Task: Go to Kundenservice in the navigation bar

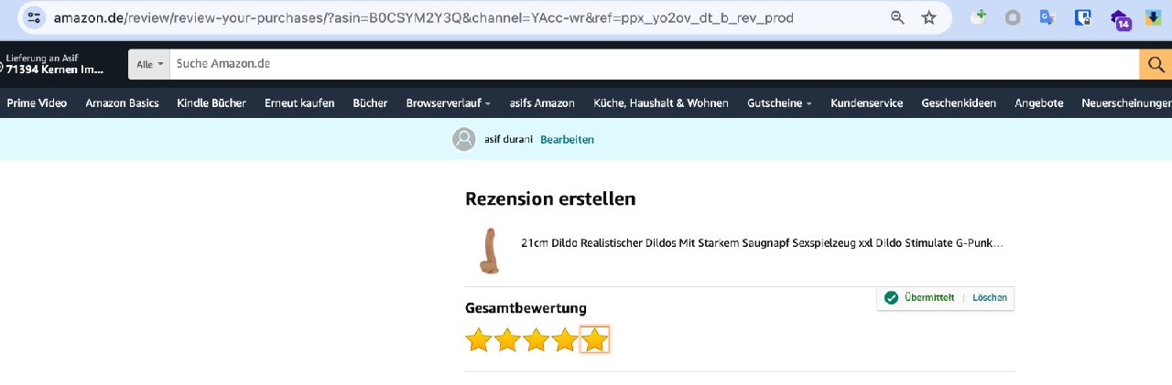Action: pyautogui.click(x=867, y=103)
